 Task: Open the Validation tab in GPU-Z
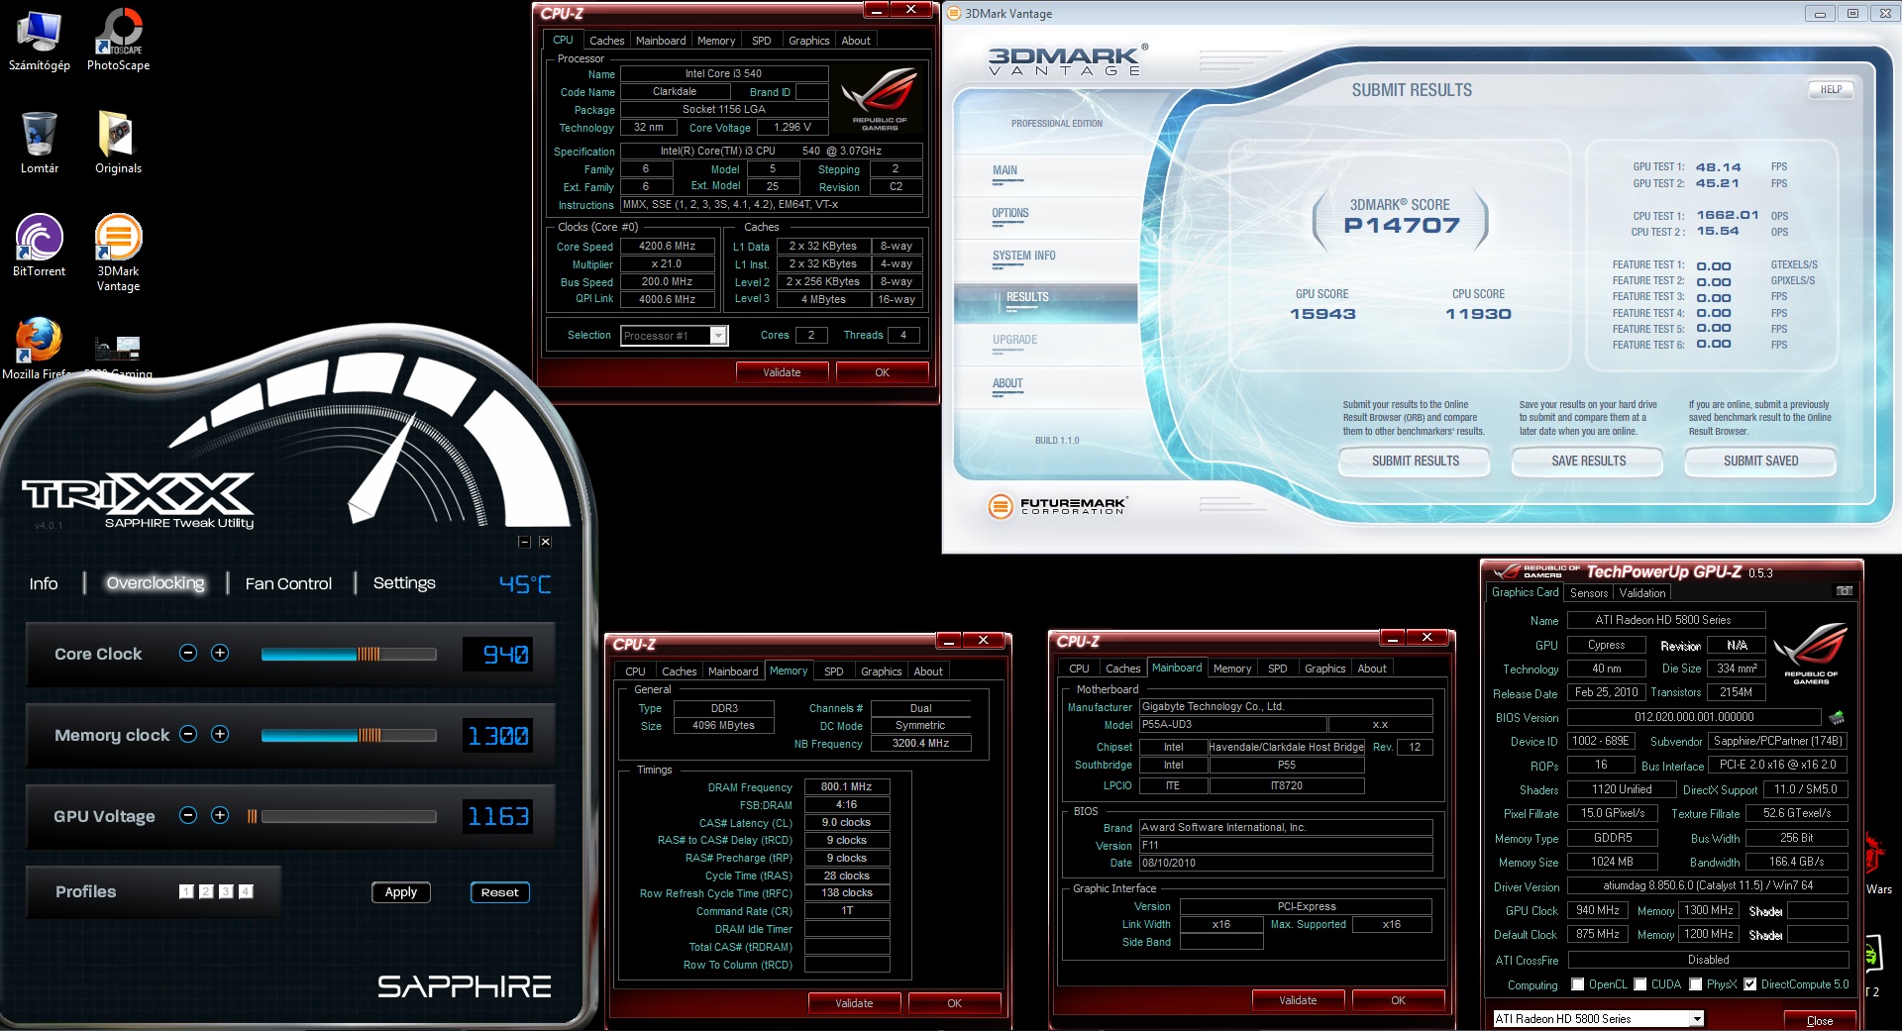point(1642,593)
